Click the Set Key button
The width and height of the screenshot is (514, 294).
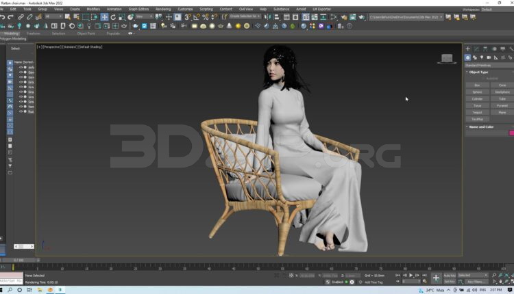tap(450, 282)
